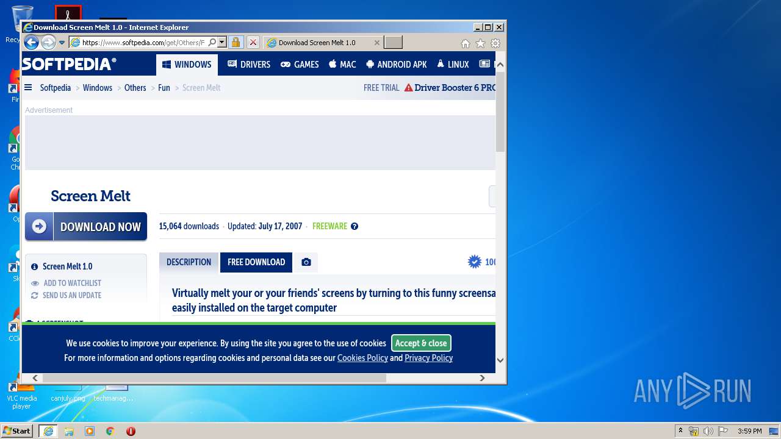Open the Tools gear icon

pyautogui.click(x=495, y=43)
